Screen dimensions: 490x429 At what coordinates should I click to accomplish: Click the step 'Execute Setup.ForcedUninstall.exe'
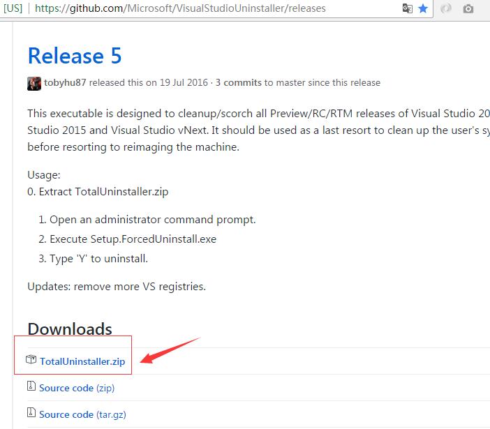133,239
